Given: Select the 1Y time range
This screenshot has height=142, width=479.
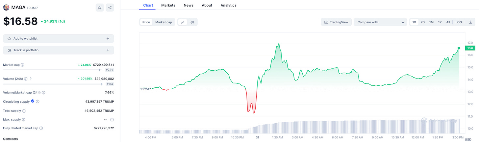Looking at the screenshot, I should coord(440,22).
